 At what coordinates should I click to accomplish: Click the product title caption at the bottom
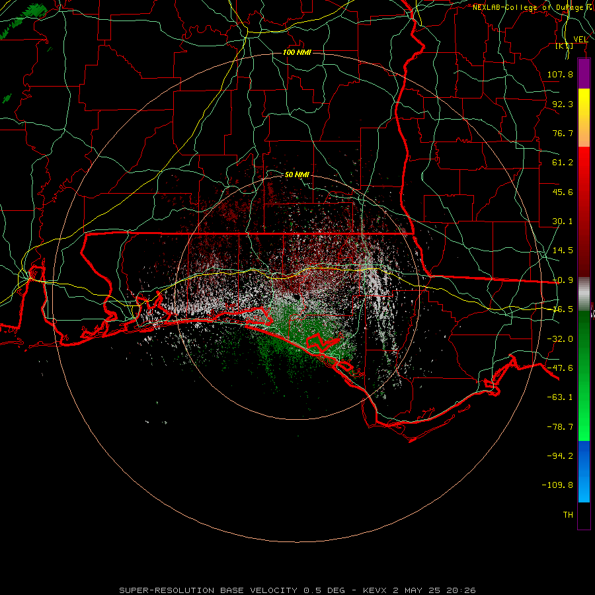(297, 590)
